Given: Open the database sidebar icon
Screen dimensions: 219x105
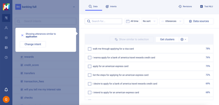Looking at the screenshot, I should [6, 38].
